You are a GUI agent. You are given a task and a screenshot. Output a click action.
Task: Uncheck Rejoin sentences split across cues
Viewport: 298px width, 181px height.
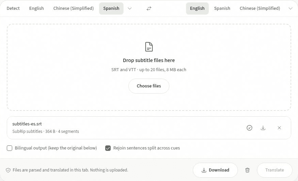(x=108, y=148)
